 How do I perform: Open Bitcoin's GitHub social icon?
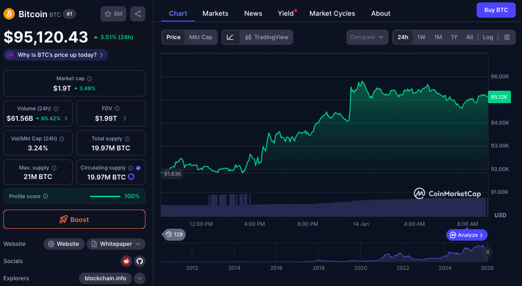(139, 261)
